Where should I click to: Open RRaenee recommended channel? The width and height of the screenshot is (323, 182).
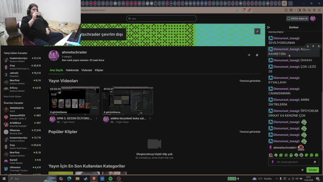point(22,132)
